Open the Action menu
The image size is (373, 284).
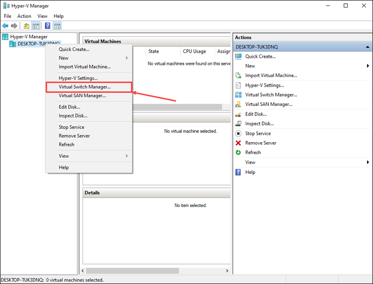click(x=24, y=16)
